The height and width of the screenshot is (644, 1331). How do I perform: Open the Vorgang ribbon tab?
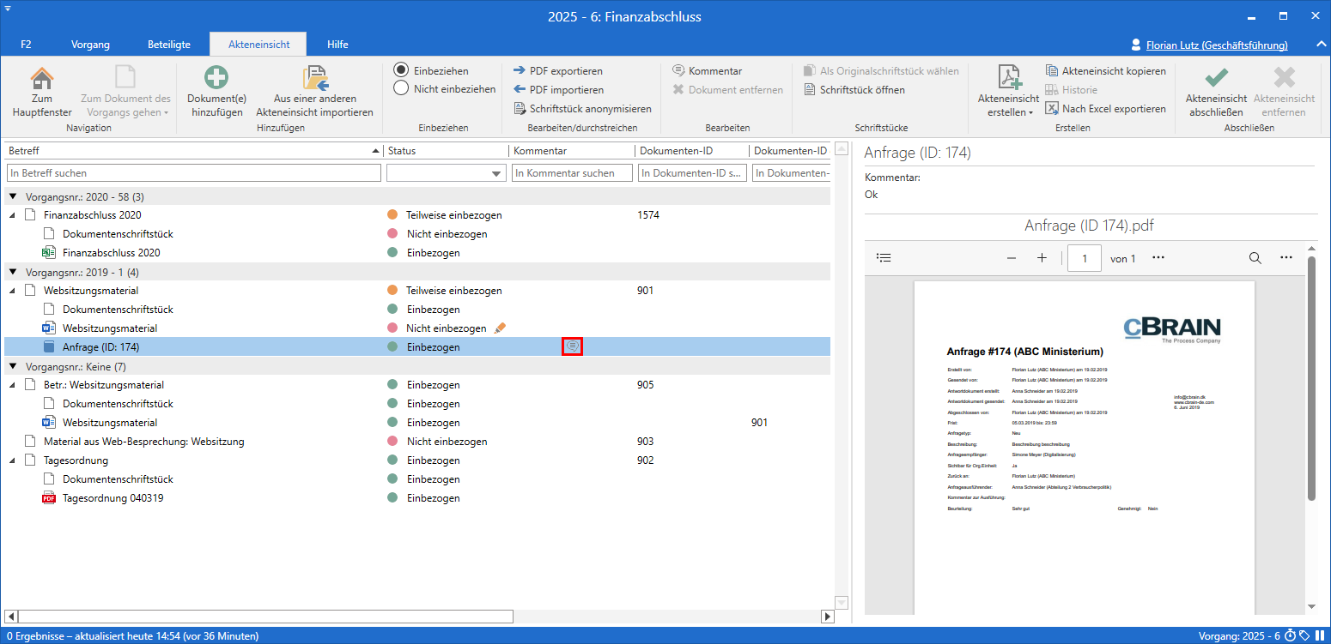tap(90, 45)
